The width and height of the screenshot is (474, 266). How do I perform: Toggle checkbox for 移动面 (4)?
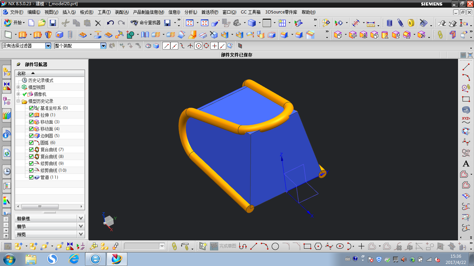[x=31, y=129]
